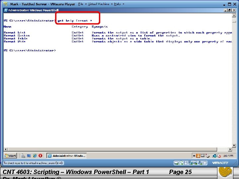
Task: Open Server Manager from the quick launch
Action: [x=23, y=156]
